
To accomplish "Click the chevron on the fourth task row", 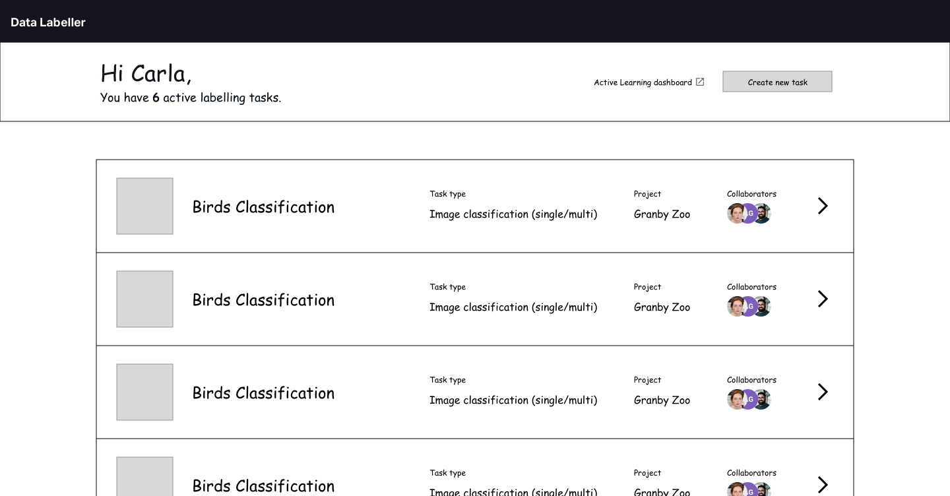I will pyautogui.click(x=822, y=485).
